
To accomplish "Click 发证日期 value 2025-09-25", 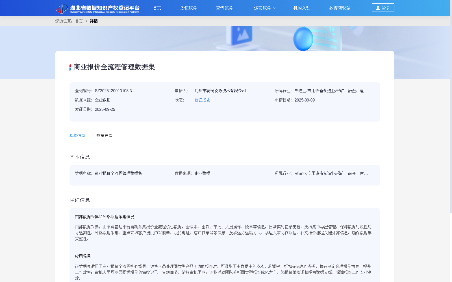I will [105, 109].
